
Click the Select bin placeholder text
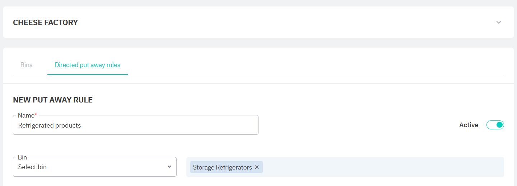point(32,167)
